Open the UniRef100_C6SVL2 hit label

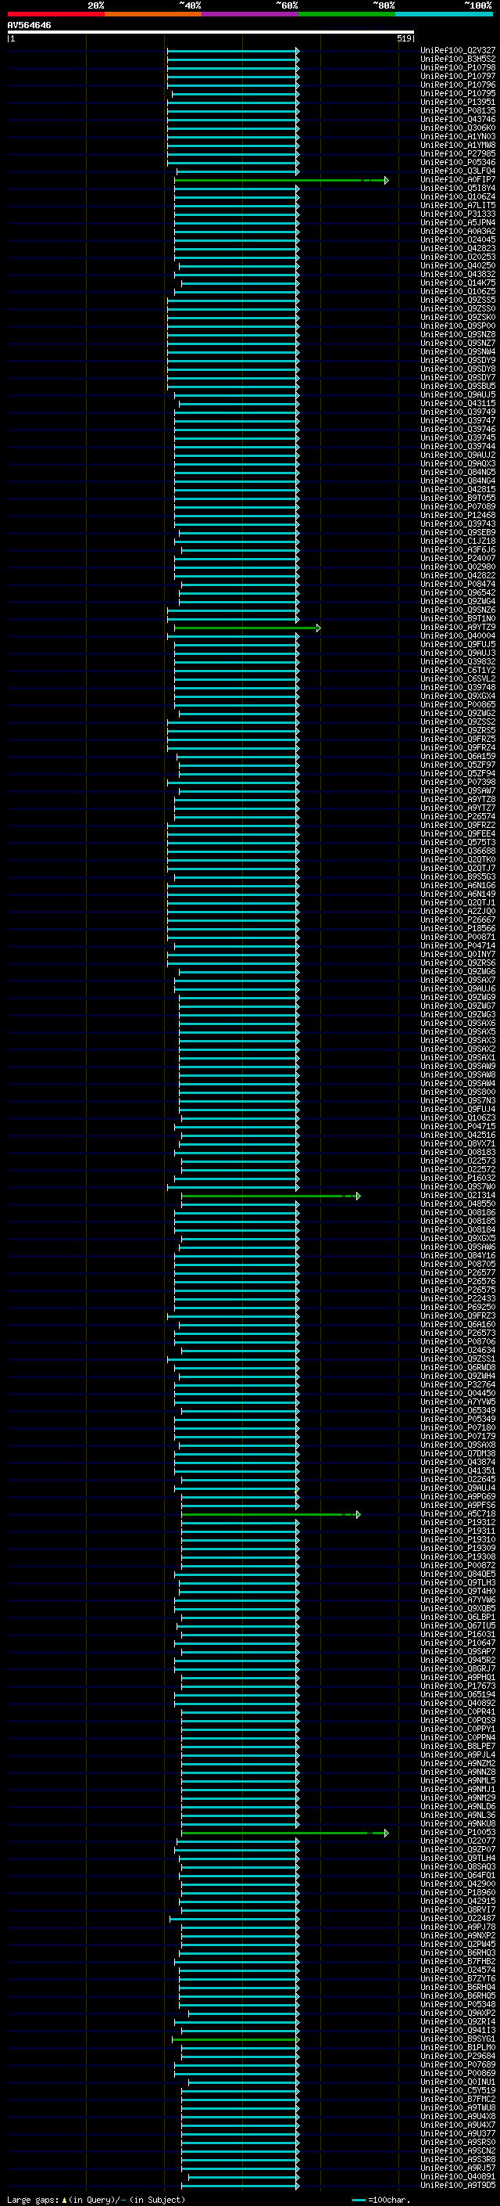457,678
